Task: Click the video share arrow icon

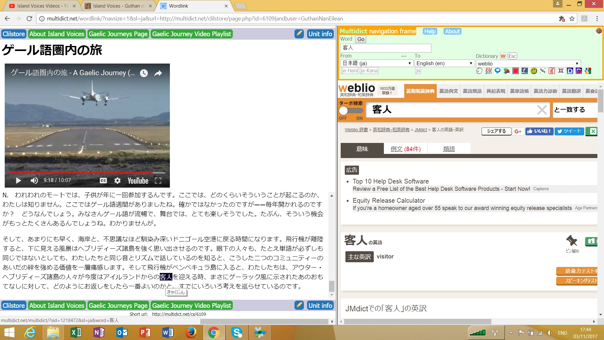Action: pyautogui.click(x=158, y=73)
